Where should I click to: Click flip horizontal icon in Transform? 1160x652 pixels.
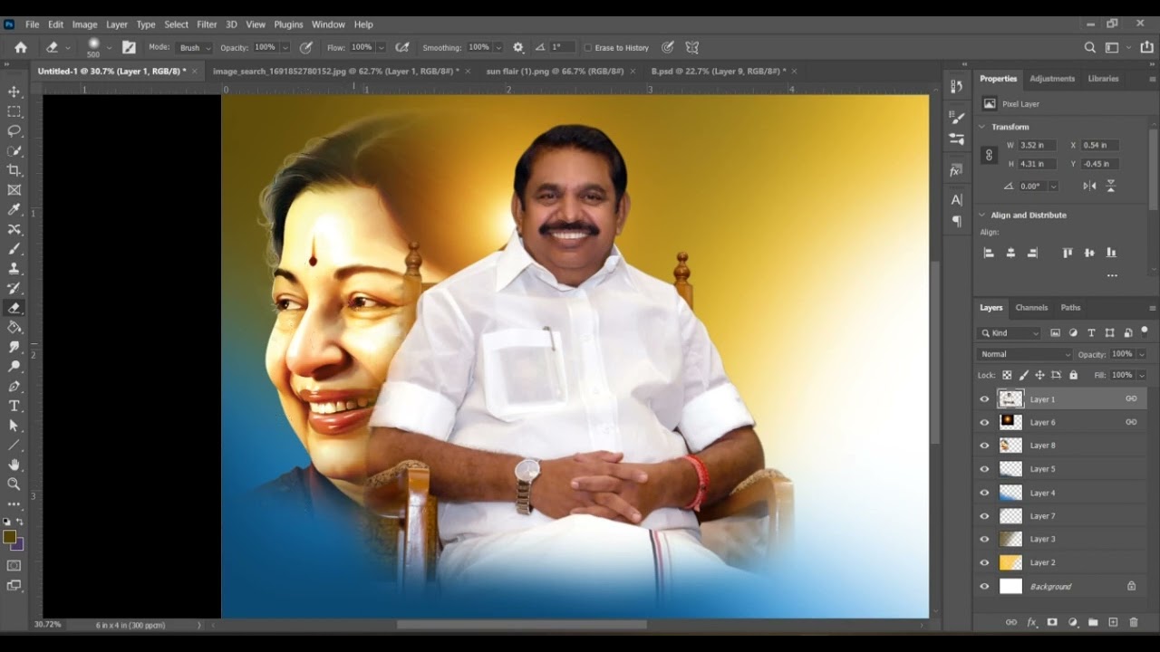(x=1089, y=186)
